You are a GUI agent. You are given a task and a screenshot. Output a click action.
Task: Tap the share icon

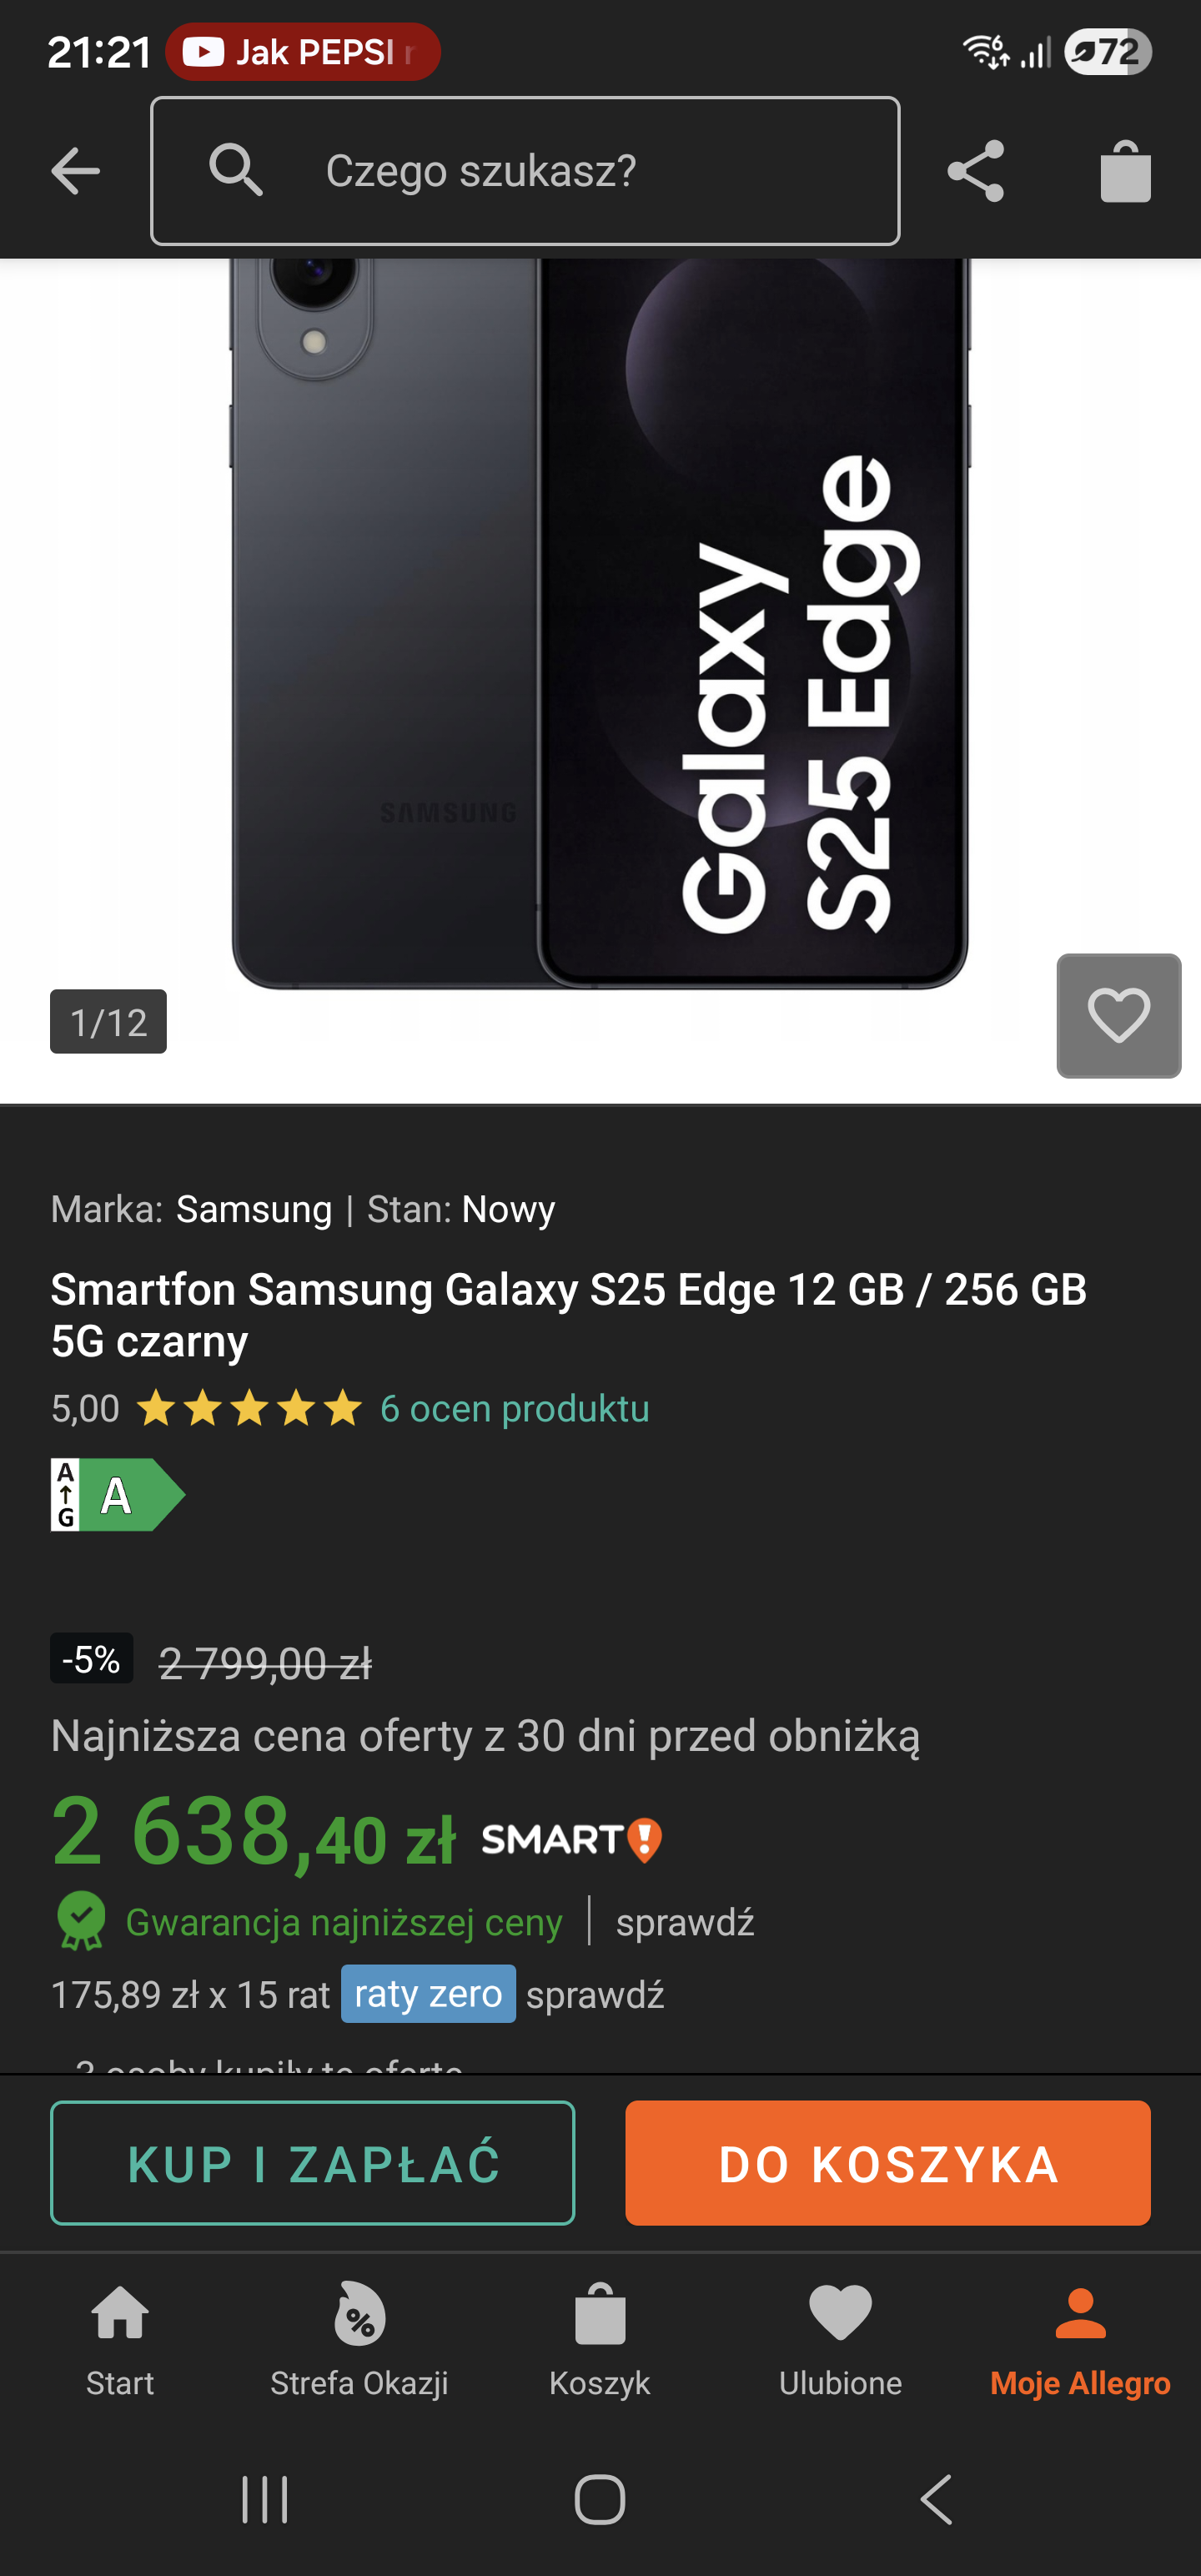(x=975, y=171)
